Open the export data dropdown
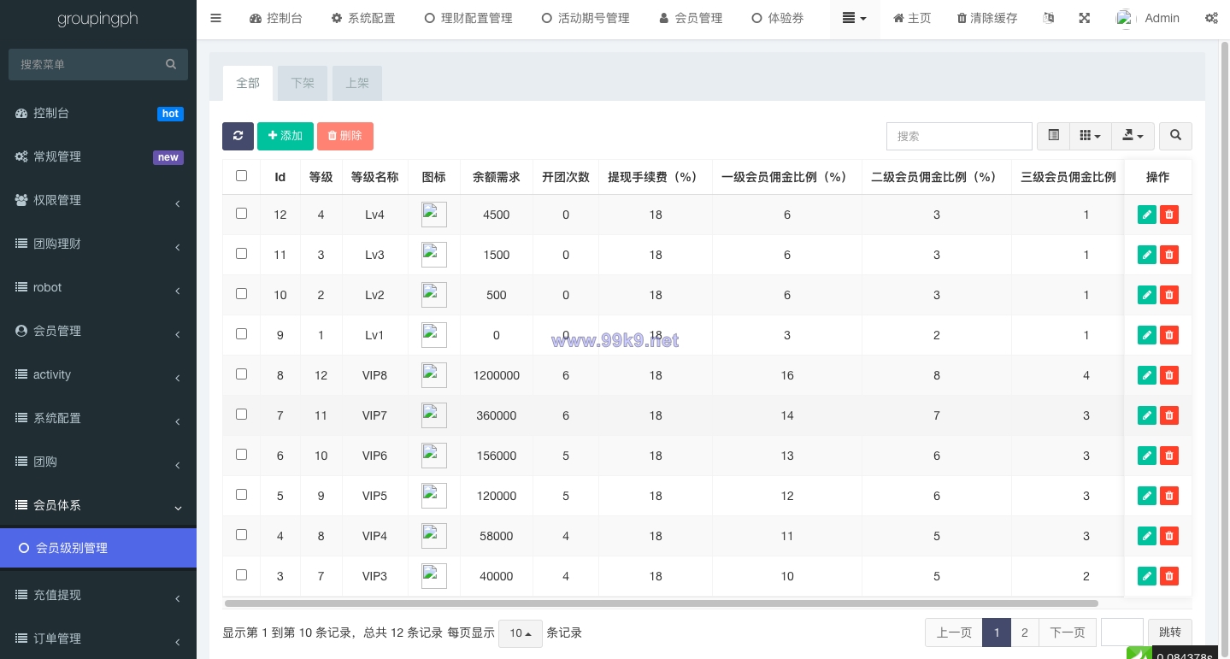1230x659 pixels. point(1133,136)
